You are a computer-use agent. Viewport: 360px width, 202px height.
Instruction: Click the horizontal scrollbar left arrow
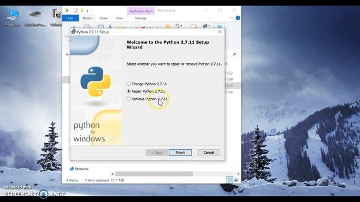click(x=112, y=174)
